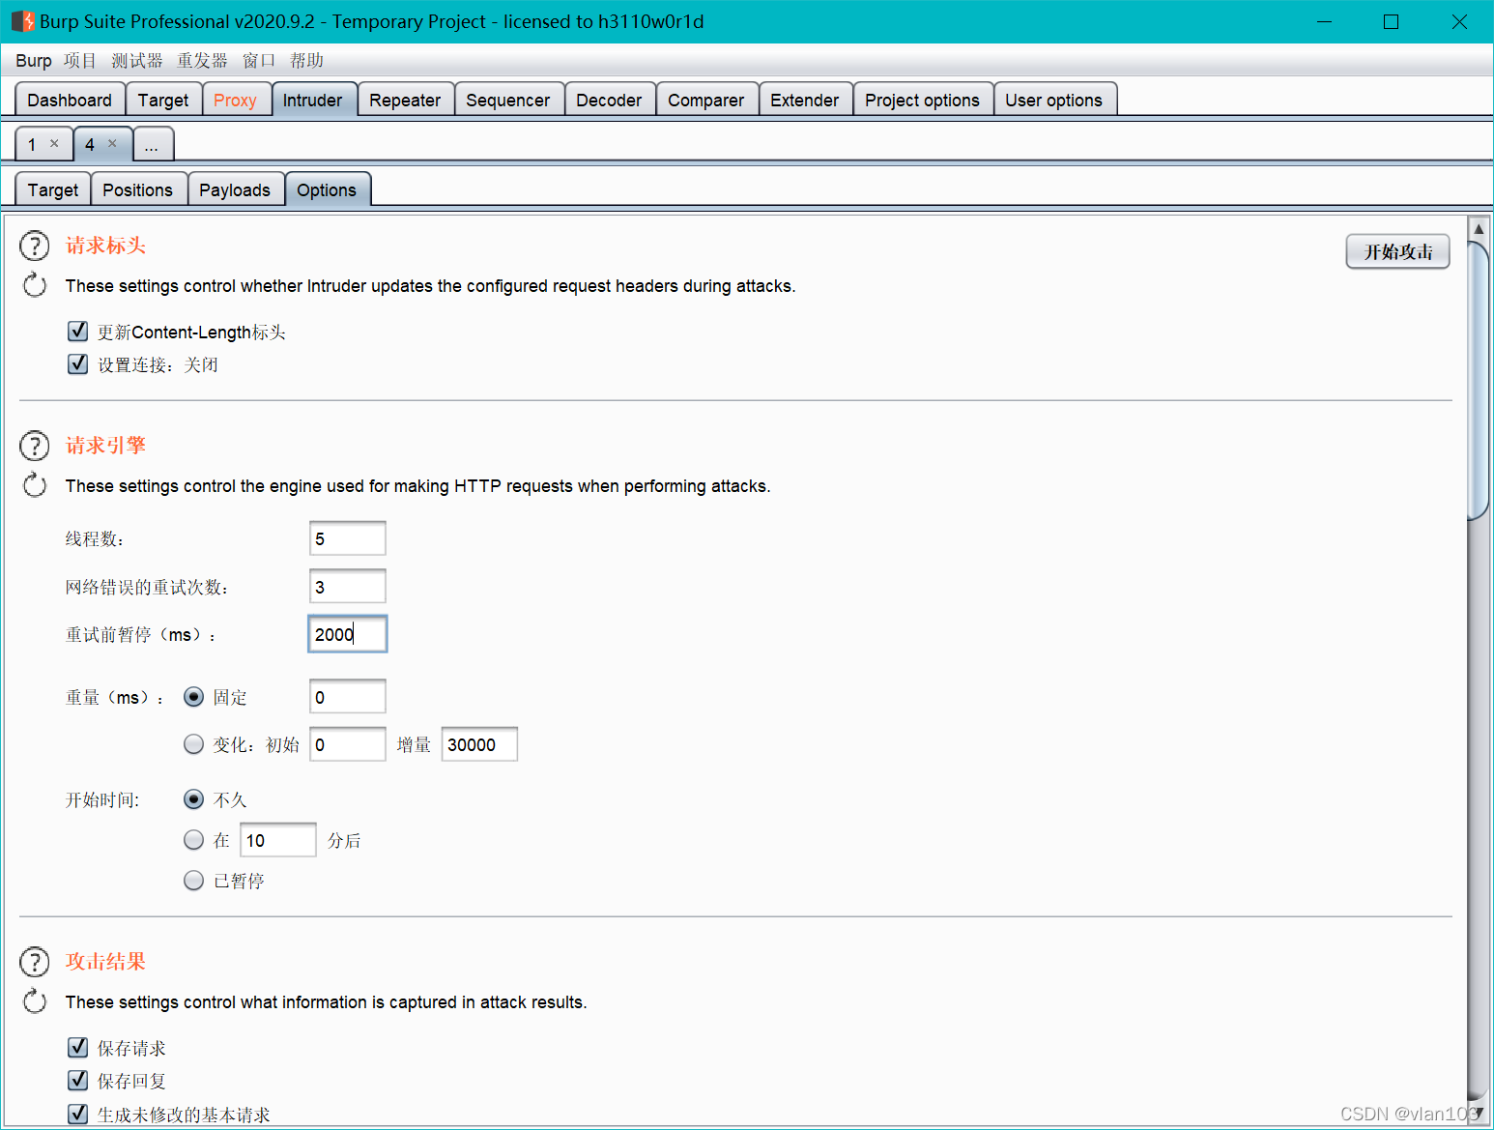Select 固定 throttle radio button
Viewport: 1494px width, 1130px height.
point(194,697)
